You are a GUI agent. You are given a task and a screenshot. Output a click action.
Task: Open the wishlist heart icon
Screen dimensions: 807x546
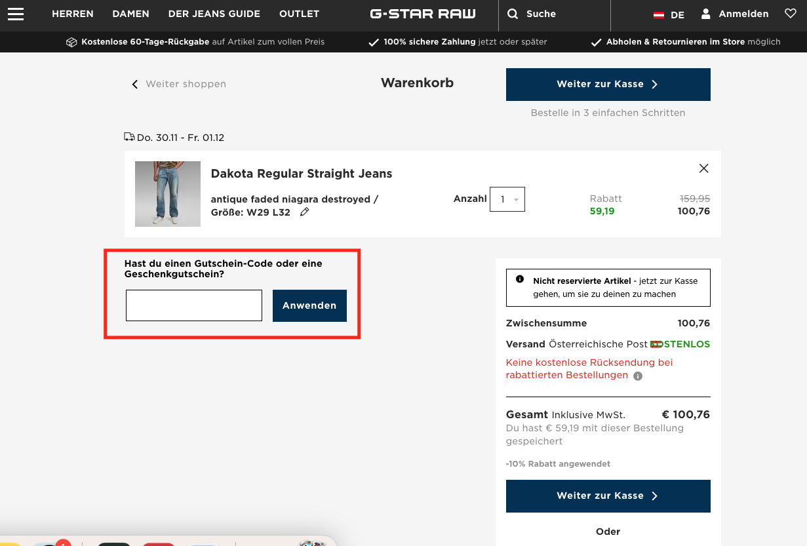[x=791, y=13]
